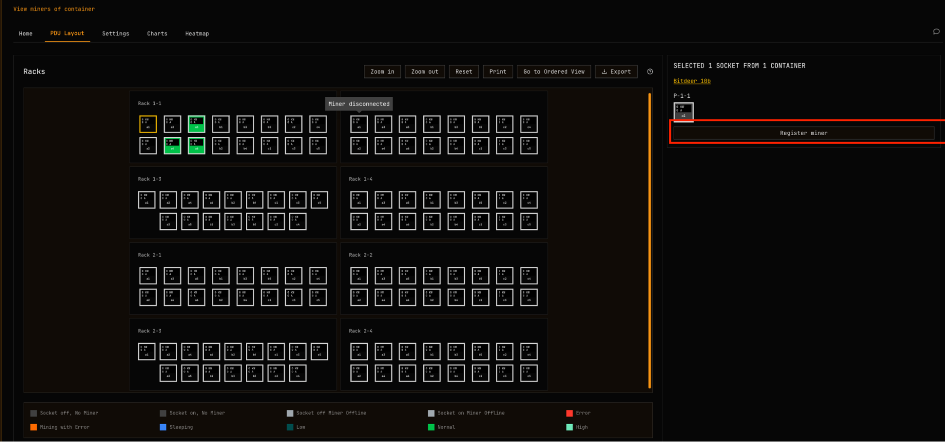Screen dimensions: 945x442
Task: Select socket c5 in Rack 1-3
Action: 319,200
